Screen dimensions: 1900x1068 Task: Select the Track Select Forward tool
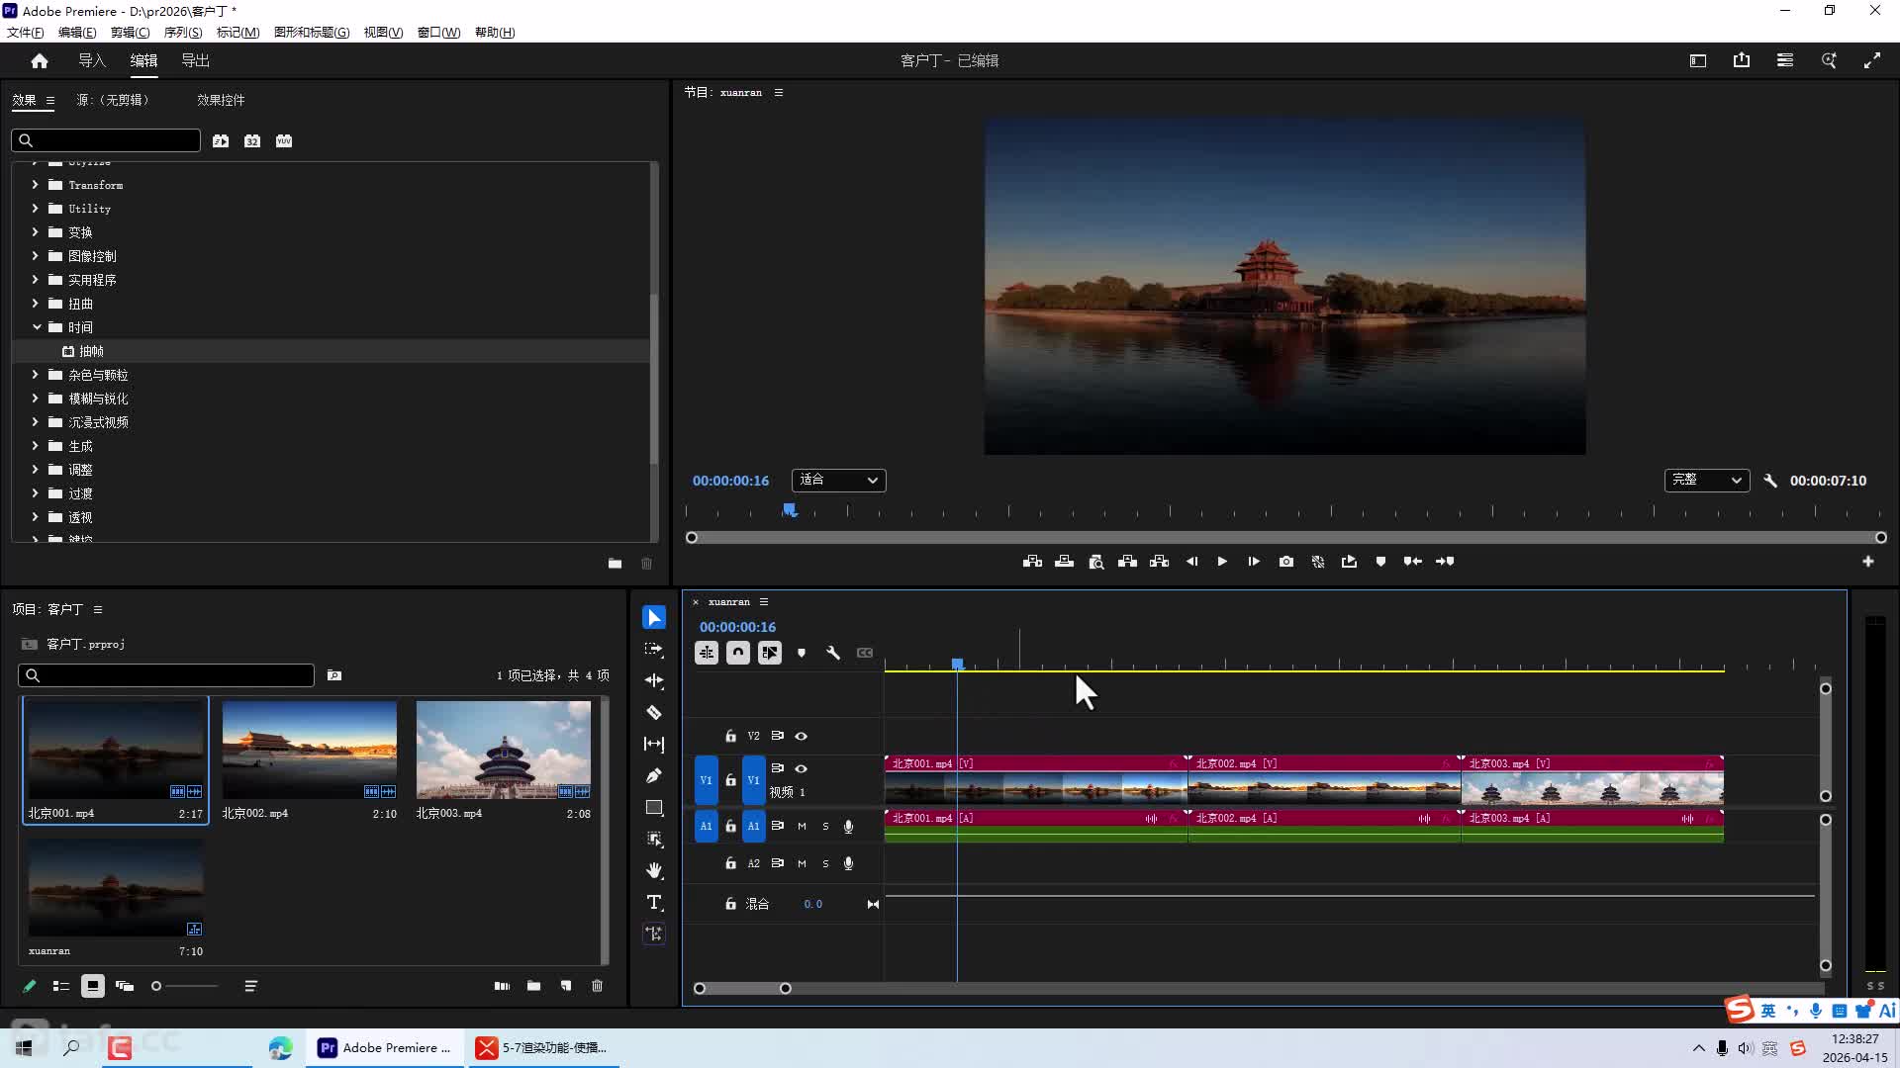pyautogui.click(x=654, y=650)
